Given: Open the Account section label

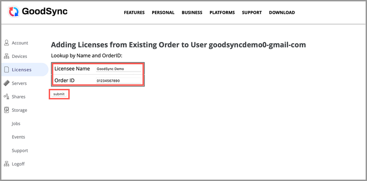Looking at the screenshot, I should coord(20,43).
